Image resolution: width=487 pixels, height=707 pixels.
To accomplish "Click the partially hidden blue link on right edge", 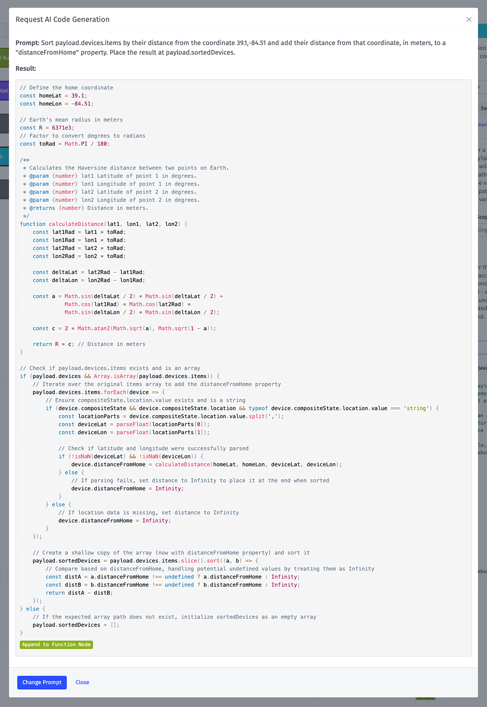I will (482, 124).
